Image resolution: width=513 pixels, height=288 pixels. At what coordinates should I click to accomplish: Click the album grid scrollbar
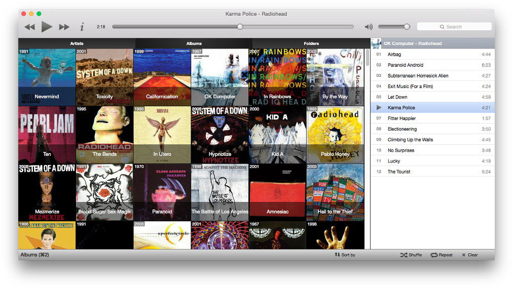368,58
